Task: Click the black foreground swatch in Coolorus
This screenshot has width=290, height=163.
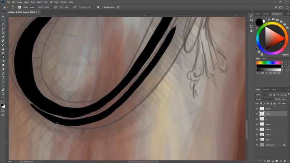Action: 259,22
